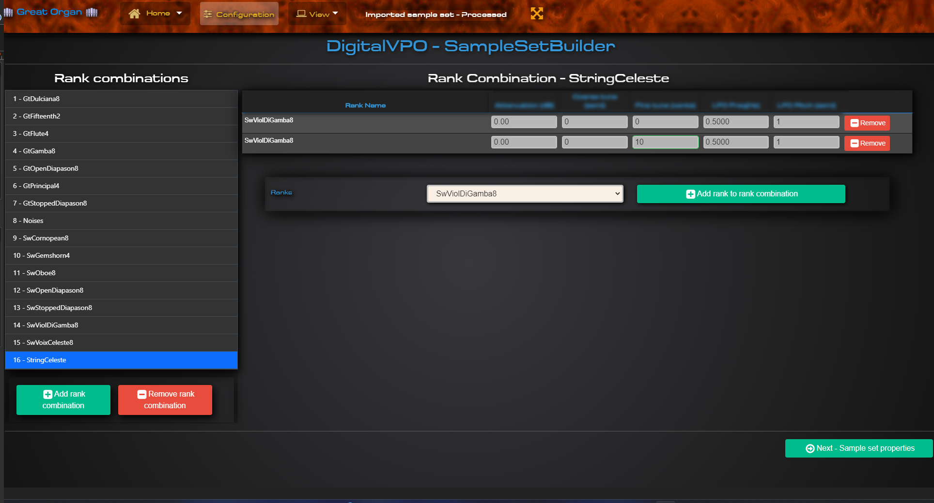Image resolution: width=934 pixels, height=503 pixels.
Task: Click the Rank Name column header
Action: tap(365, 105)
